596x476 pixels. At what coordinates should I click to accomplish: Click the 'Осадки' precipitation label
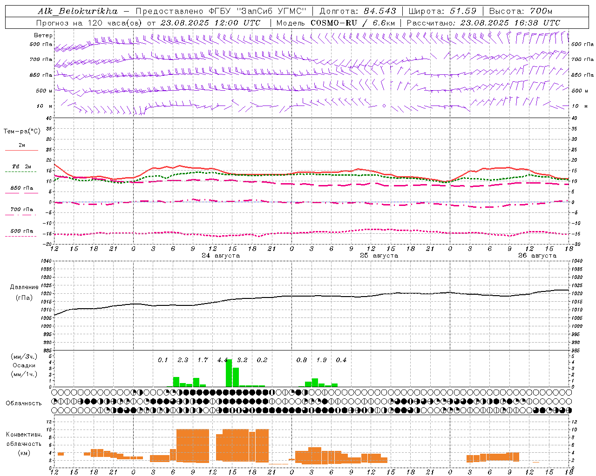point(24,365)
